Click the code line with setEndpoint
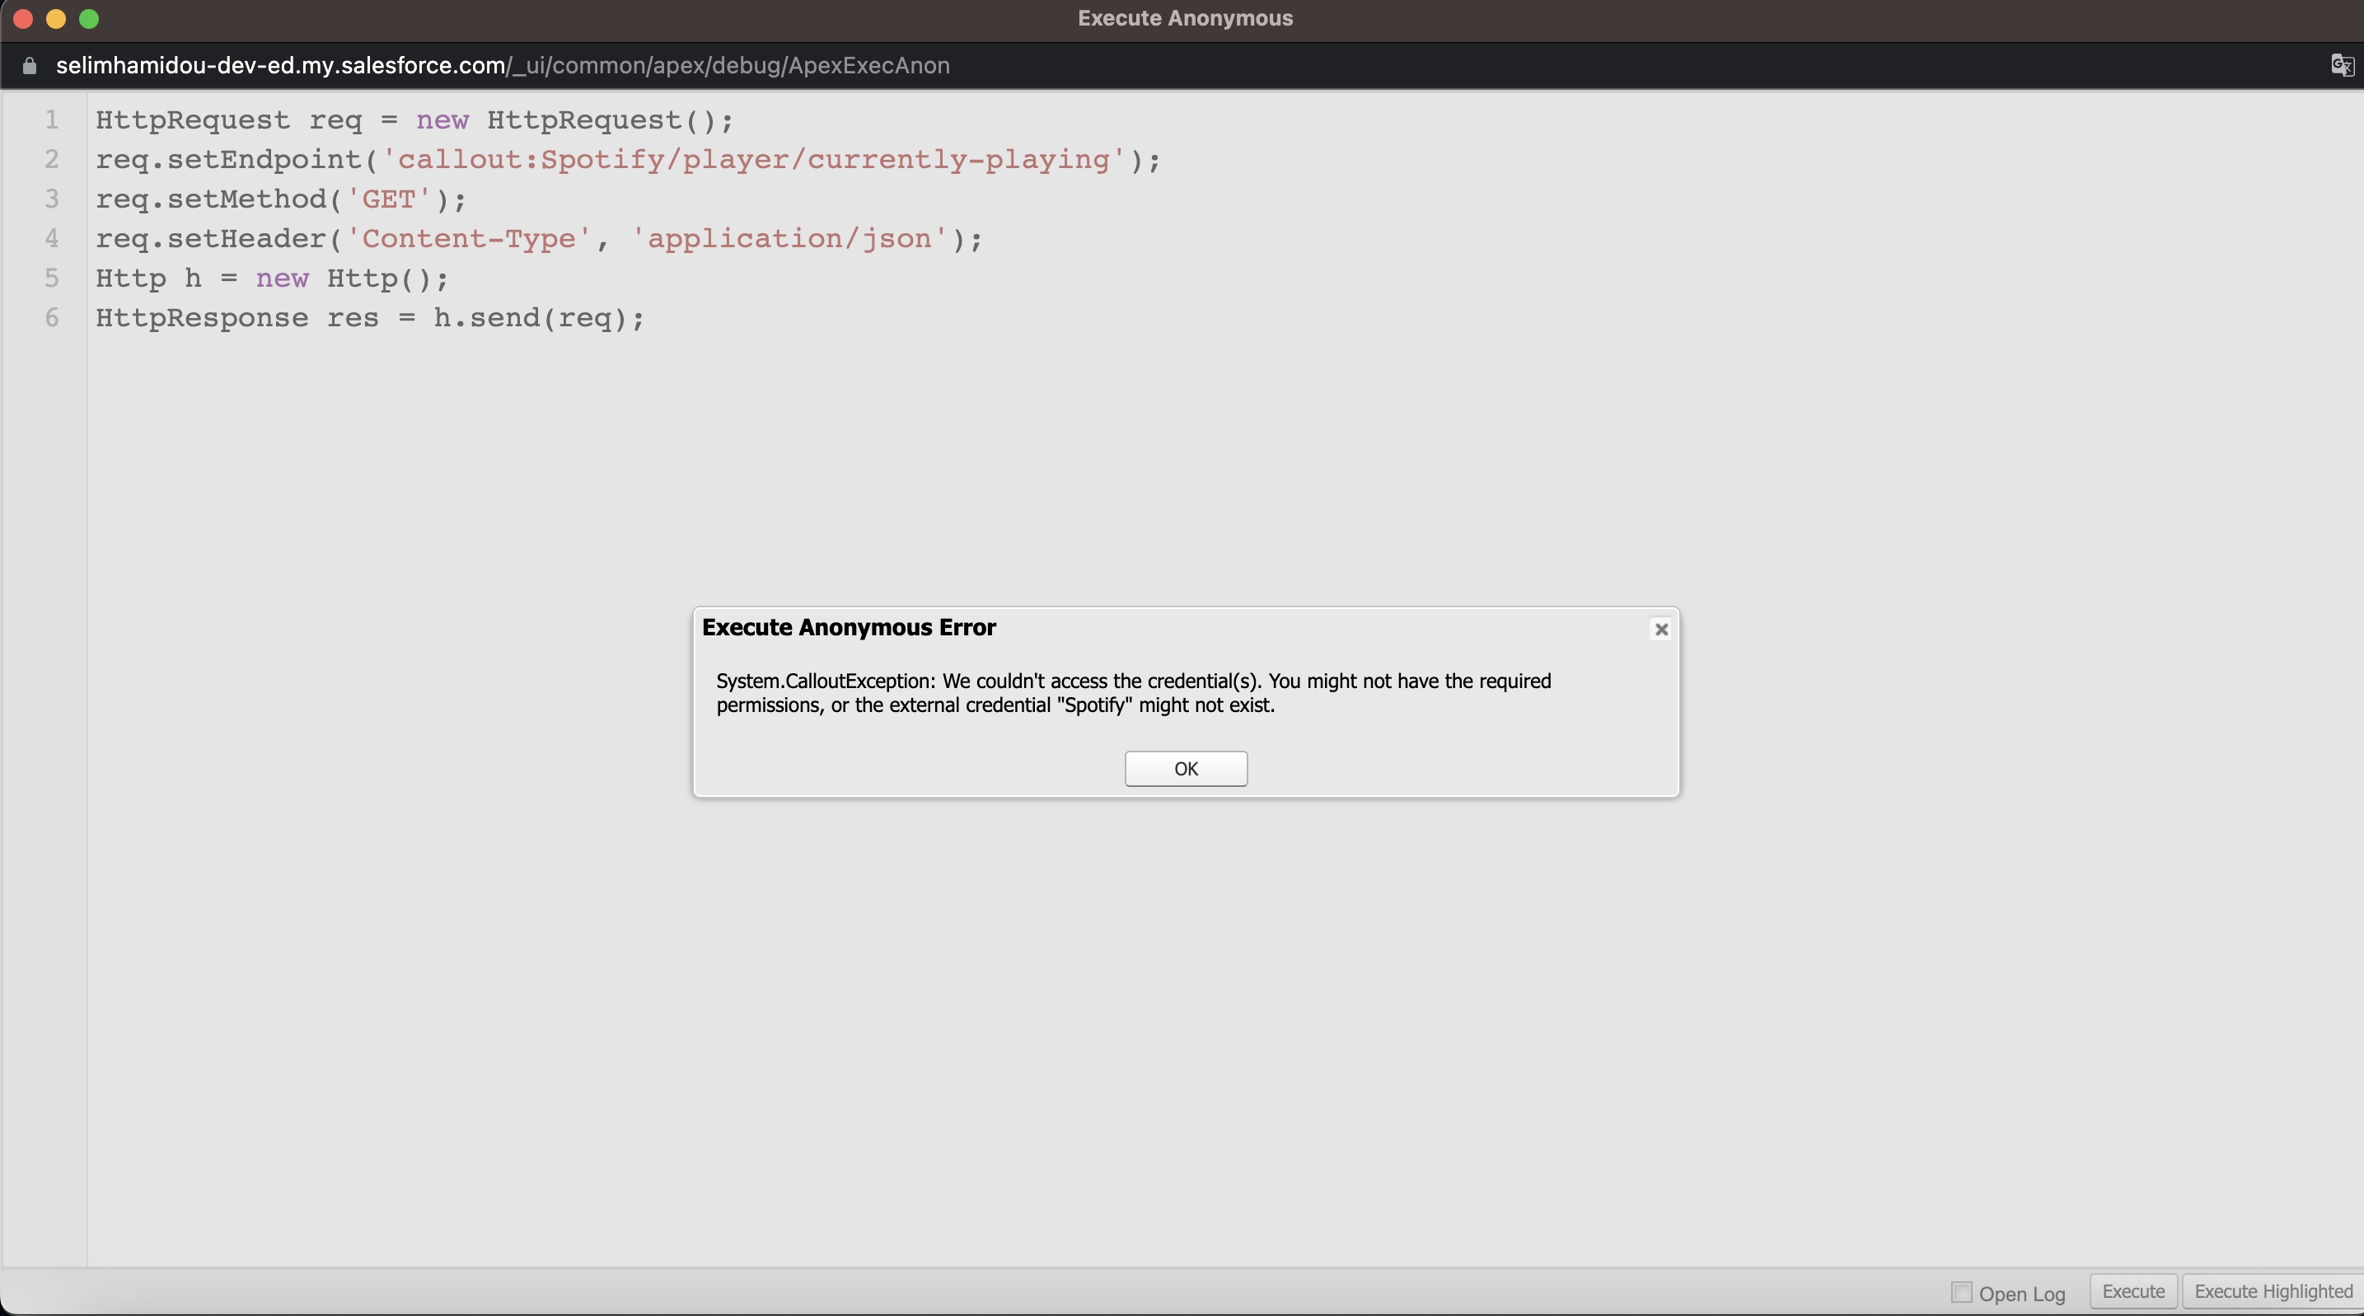2364x1316 pixels. pos(628,160)
